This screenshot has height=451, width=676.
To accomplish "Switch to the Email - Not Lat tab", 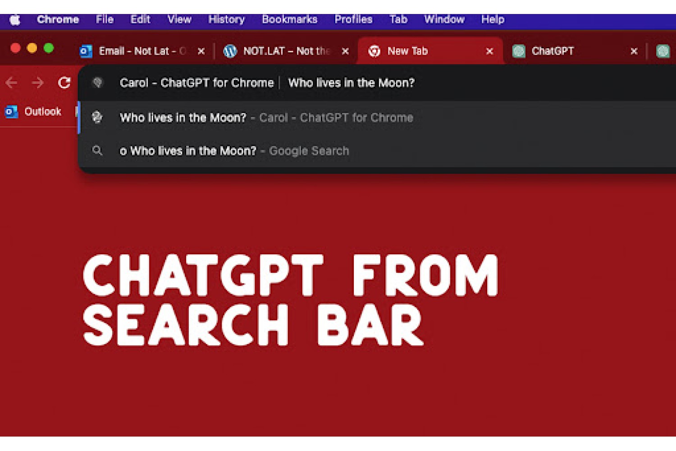I will click(x=142, y=51).
